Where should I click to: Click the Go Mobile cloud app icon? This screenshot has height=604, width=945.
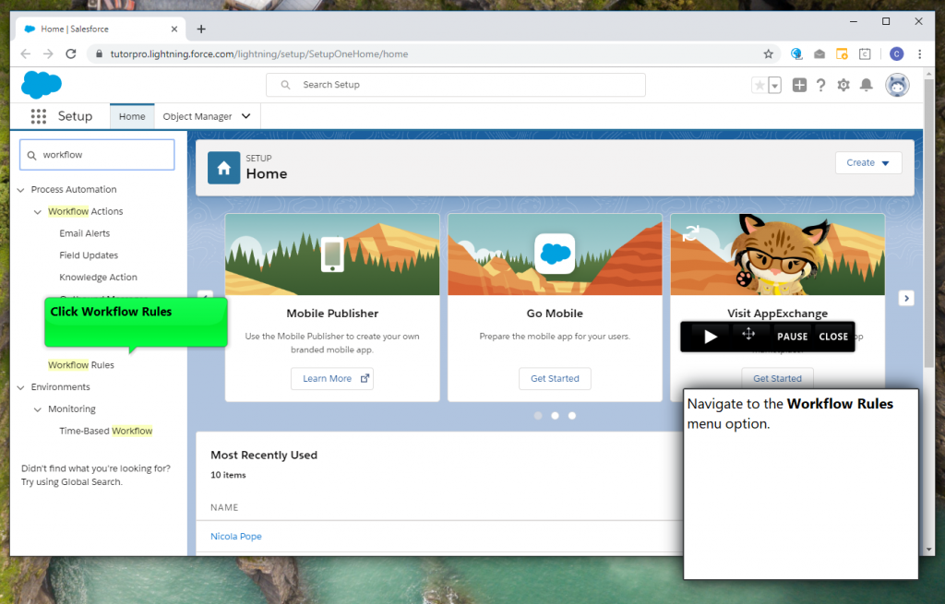coord(555,254)
